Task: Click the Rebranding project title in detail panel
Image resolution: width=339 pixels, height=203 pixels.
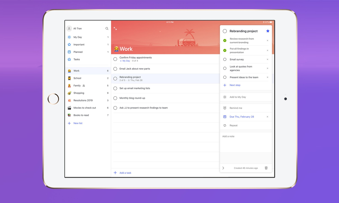Action: tap(244, 31)
